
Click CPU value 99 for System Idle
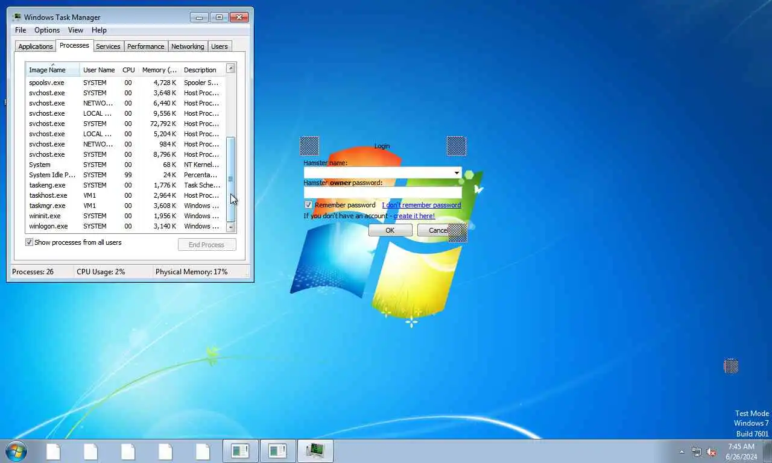tap(128, 175)
